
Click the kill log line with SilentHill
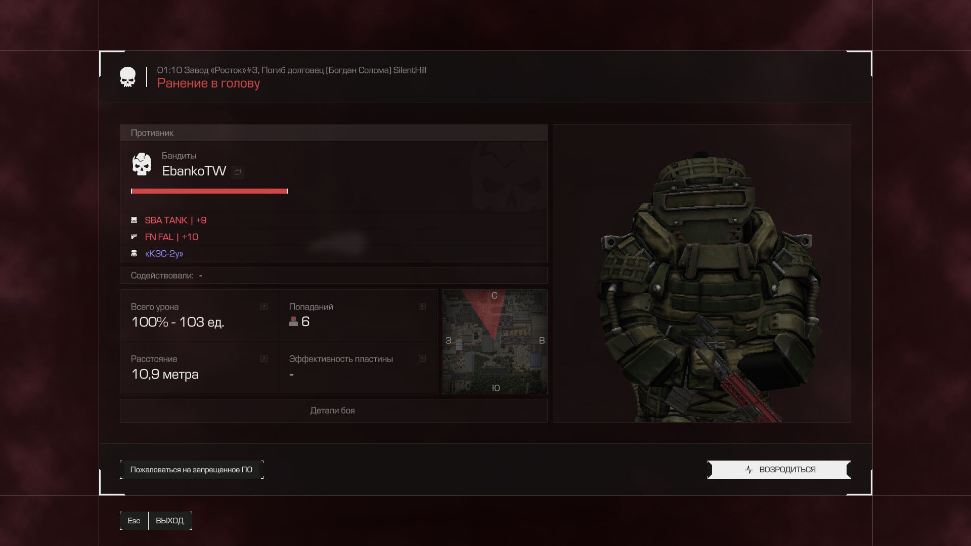click(x=292, y=70)
